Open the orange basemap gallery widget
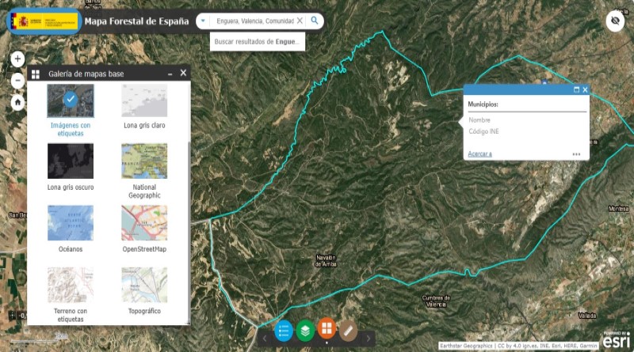 coord(327,328)
